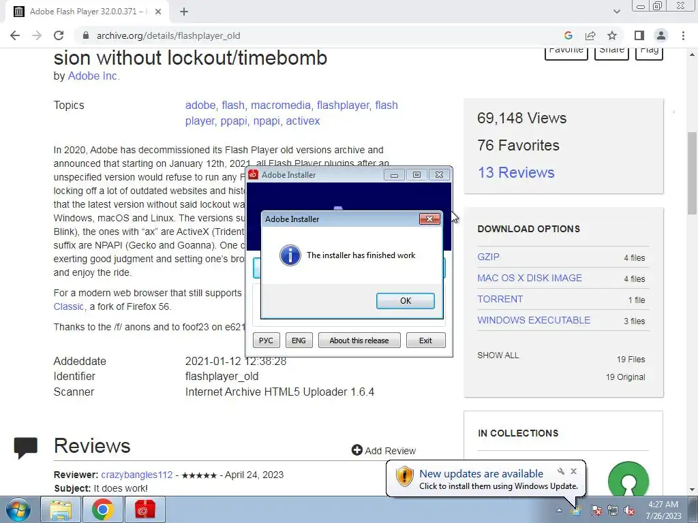
Task: Click the network tray icon
Action: click(613, 511)
